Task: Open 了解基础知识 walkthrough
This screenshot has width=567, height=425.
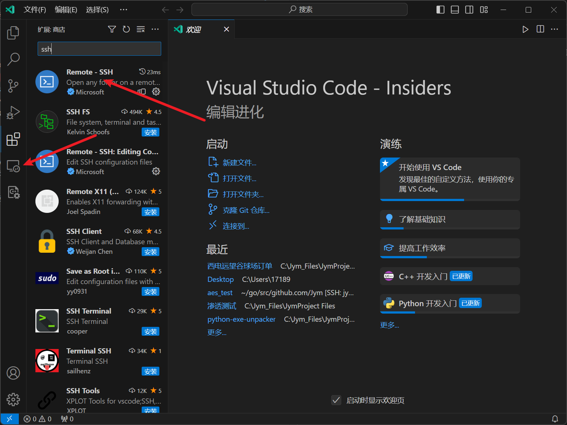Action: (x=450, y=220)
